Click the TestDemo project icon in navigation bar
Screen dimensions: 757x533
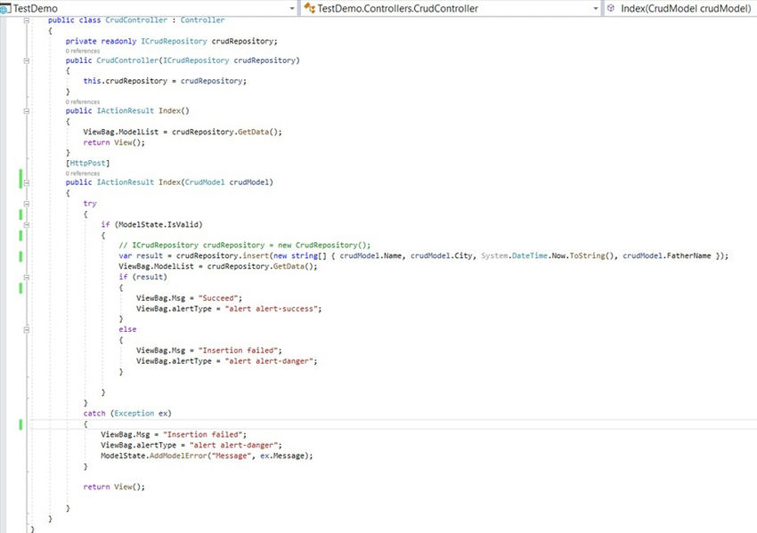coord(4,9)
